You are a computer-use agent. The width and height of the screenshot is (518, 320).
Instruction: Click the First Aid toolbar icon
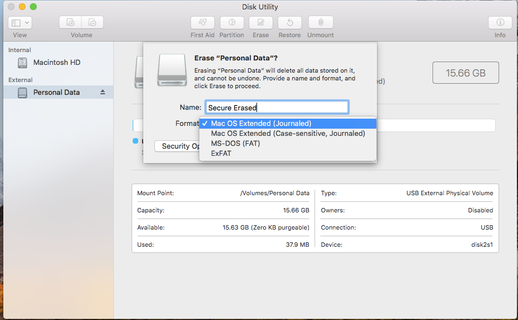[x=203, y=22]
